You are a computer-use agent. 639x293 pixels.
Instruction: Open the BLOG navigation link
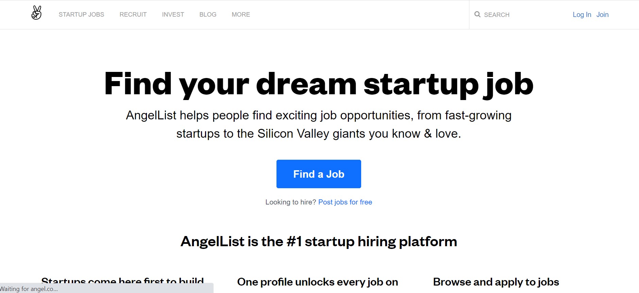pyautogui.click(x=208, y=15)
